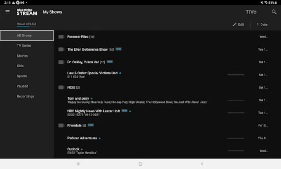Open the search magnifier icon
The width and height of the screenshot is (281, 169).
(274, 12)
